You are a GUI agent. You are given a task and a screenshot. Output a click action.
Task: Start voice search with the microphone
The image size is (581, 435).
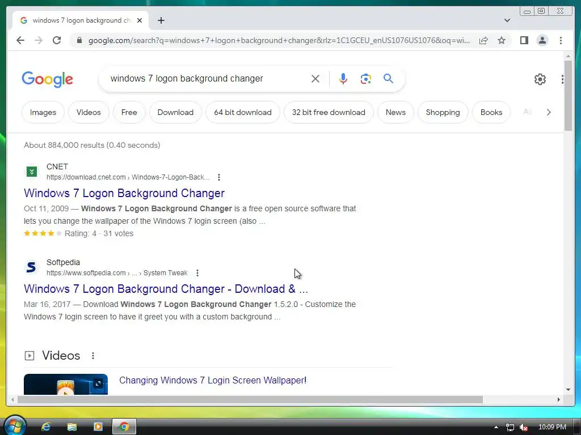point(343,79)
